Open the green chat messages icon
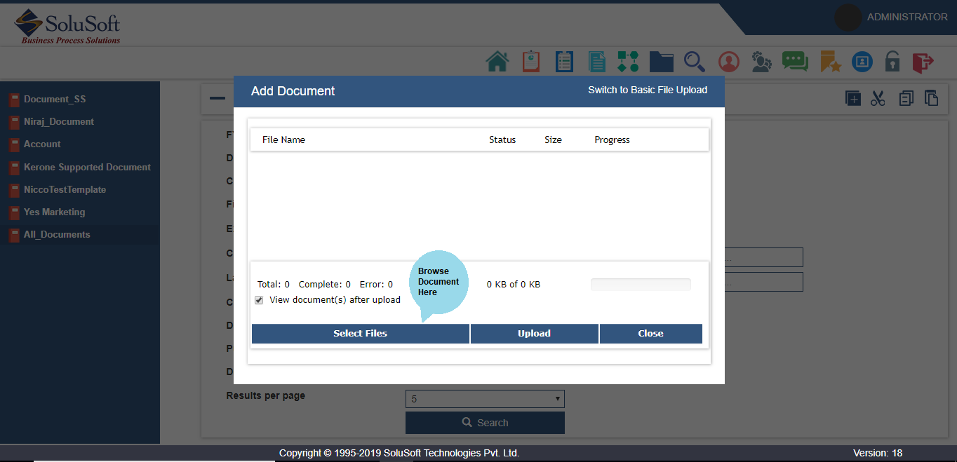The image size is (957, 462). (x=795, y=62)
